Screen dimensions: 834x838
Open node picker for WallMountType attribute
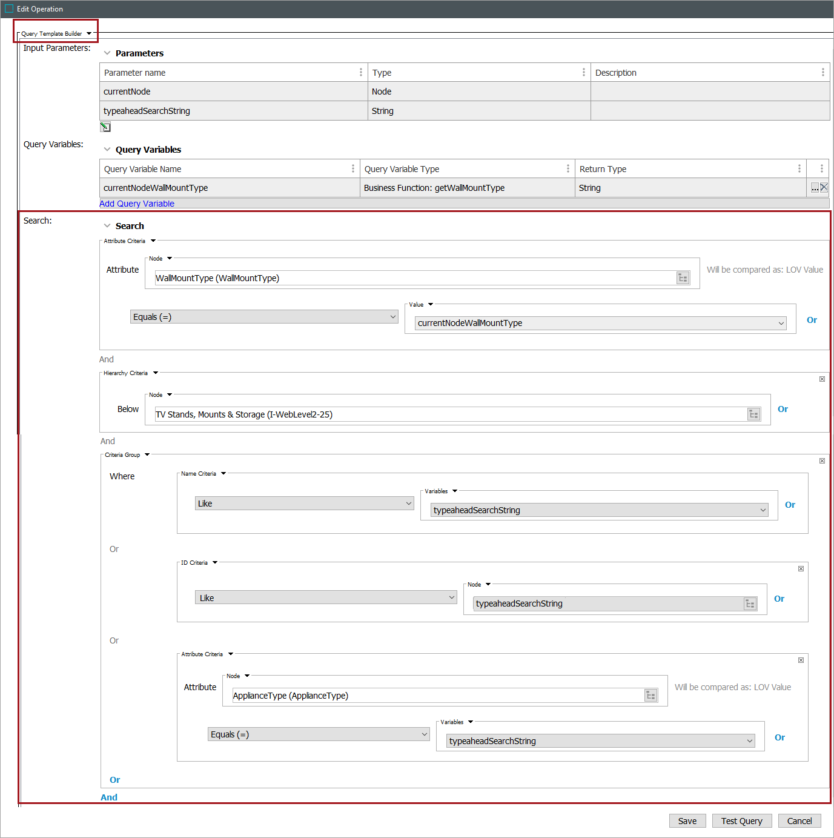click(x=683, y=278)
